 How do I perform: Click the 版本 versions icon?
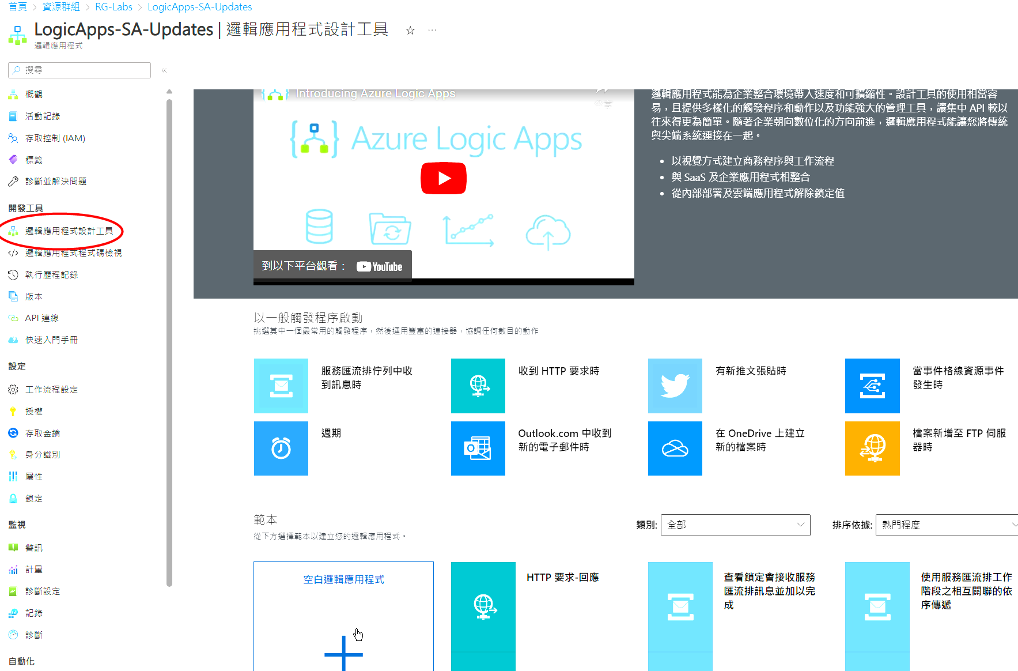[x=13, y=296]
